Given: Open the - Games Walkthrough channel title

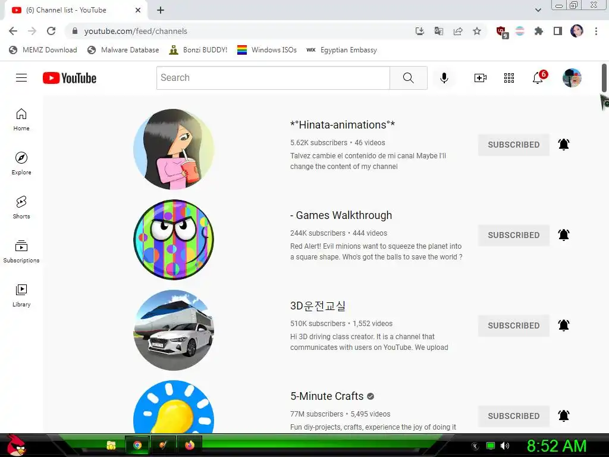Looking at the screenshot, I should pos(341,215).
